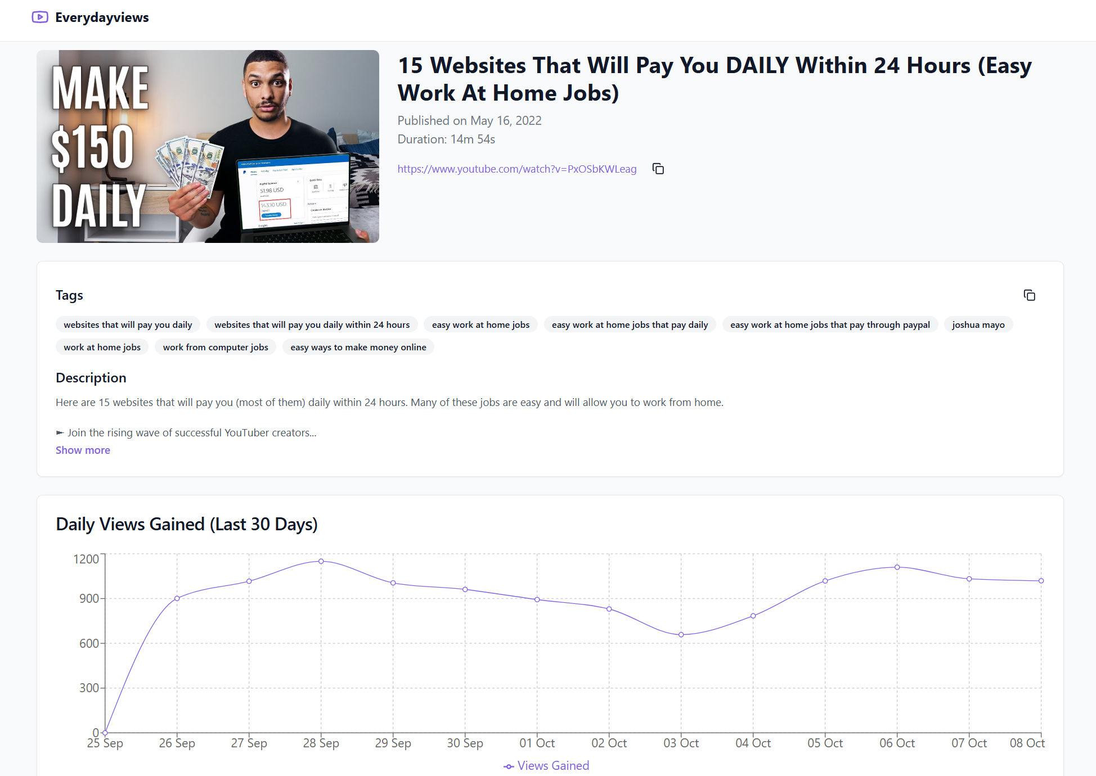Copy the YouTube video URL
The width and height of the screenshot is (1096, 776).
coord(658,169)
